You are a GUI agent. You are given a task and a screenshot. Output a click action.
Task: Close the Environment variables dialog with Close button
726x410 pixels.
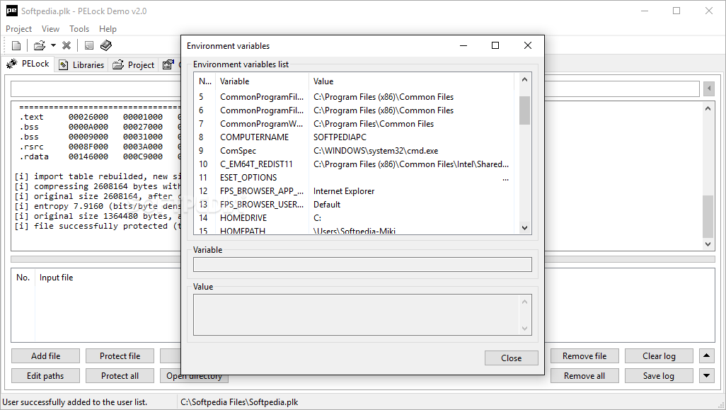(x=511, y=358)
